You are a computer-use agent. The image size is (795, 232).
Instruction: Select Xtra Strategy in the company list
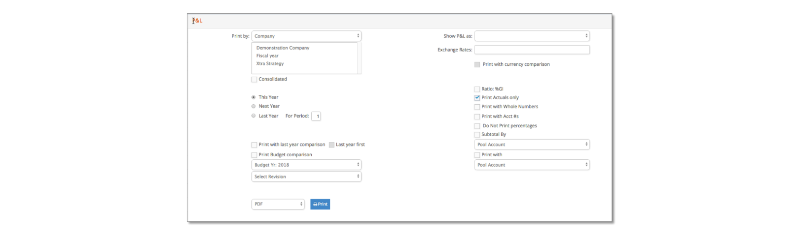coord(270,64)
